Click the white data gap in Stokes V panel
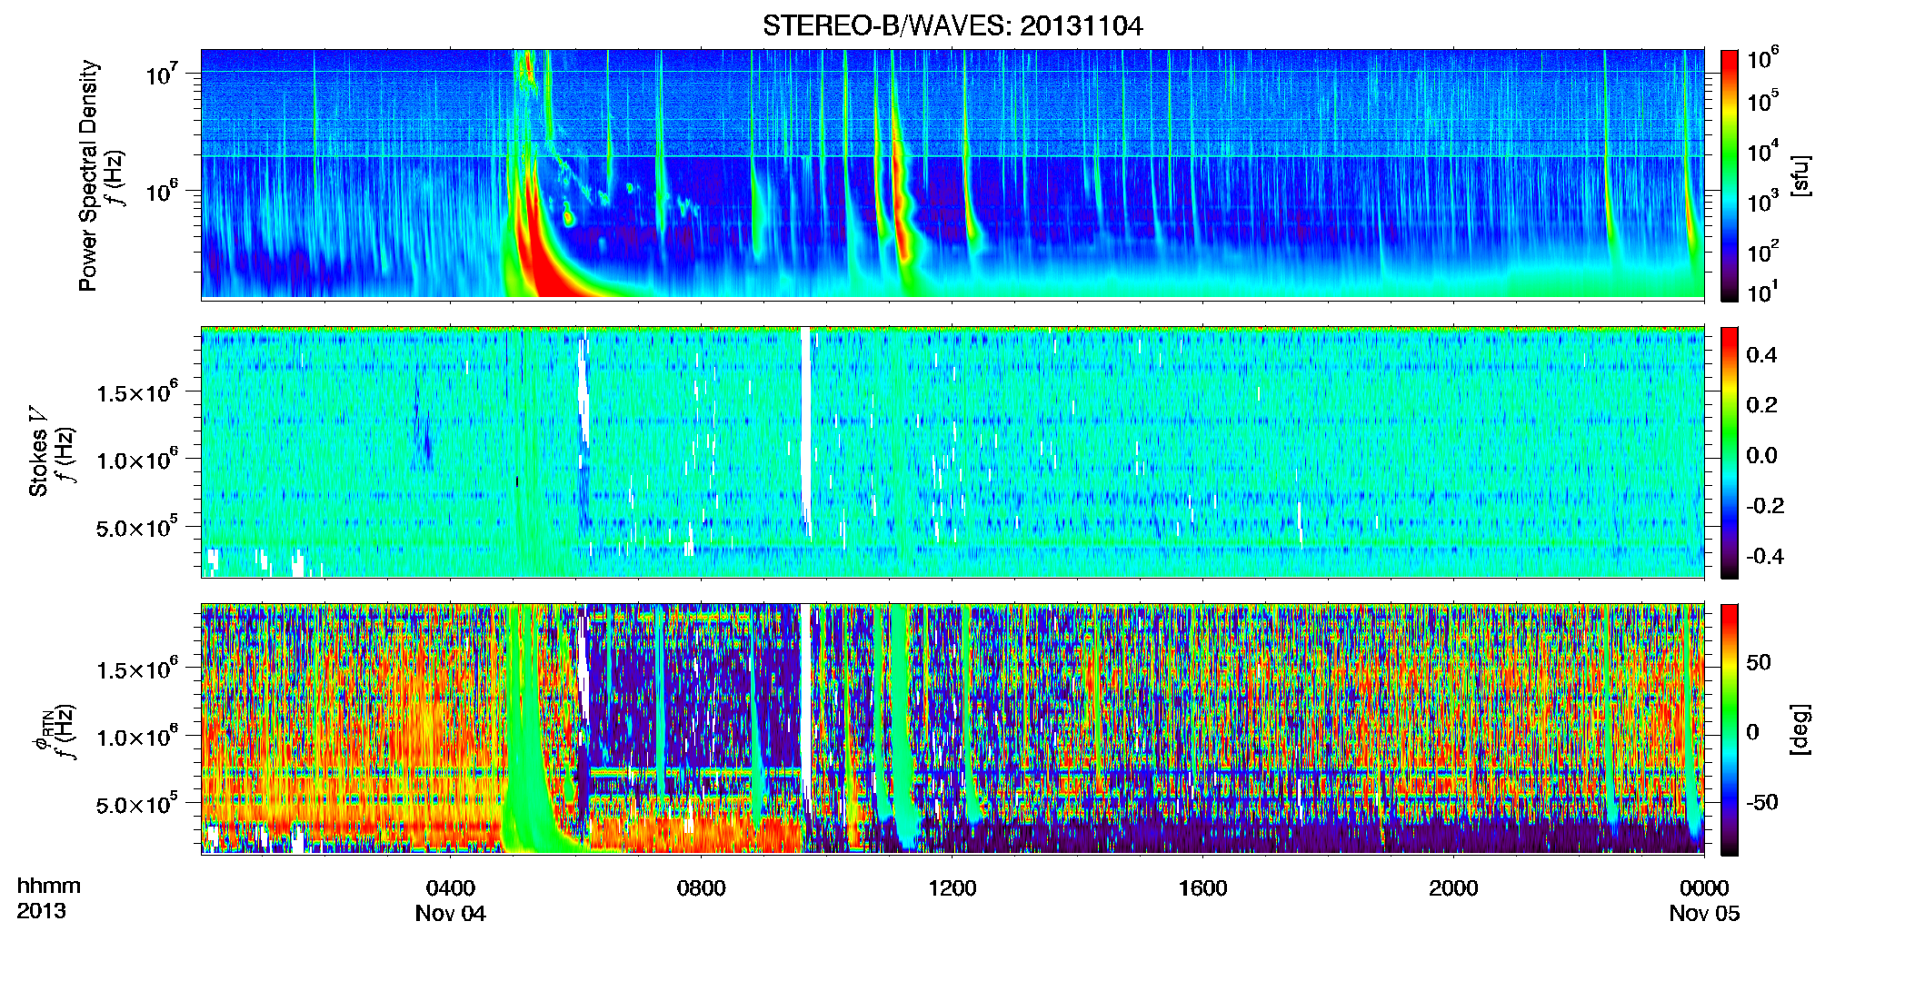The height and width of the screenshot is (981, 1905). (x=805, y=427)
